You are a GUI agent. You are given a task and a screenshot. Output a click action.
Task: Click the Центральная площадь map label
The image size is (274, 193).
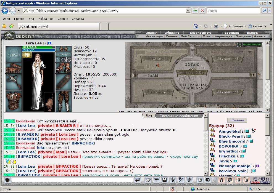[x=193, y=86]
